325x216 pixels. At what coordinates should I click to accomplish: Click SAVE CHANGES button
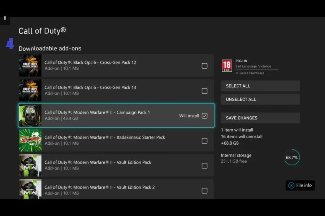(x=260, y=118)
